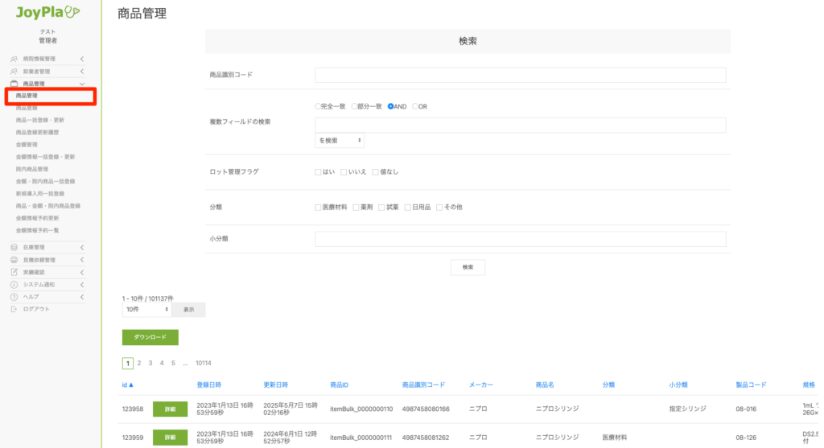Click the sort arrow beside id column
The image size is (824, 448).
(x=131, y=385)
